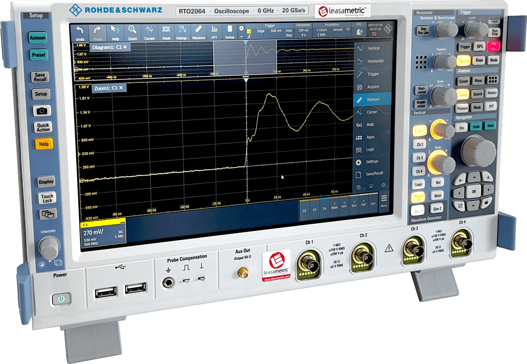Expand the toolbar dropdown arrow below the gear

point(241,36)
